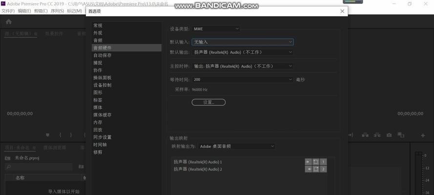Select 内存 in preferences list
Viewport: 434px width, 195px height.
point(126,122)
